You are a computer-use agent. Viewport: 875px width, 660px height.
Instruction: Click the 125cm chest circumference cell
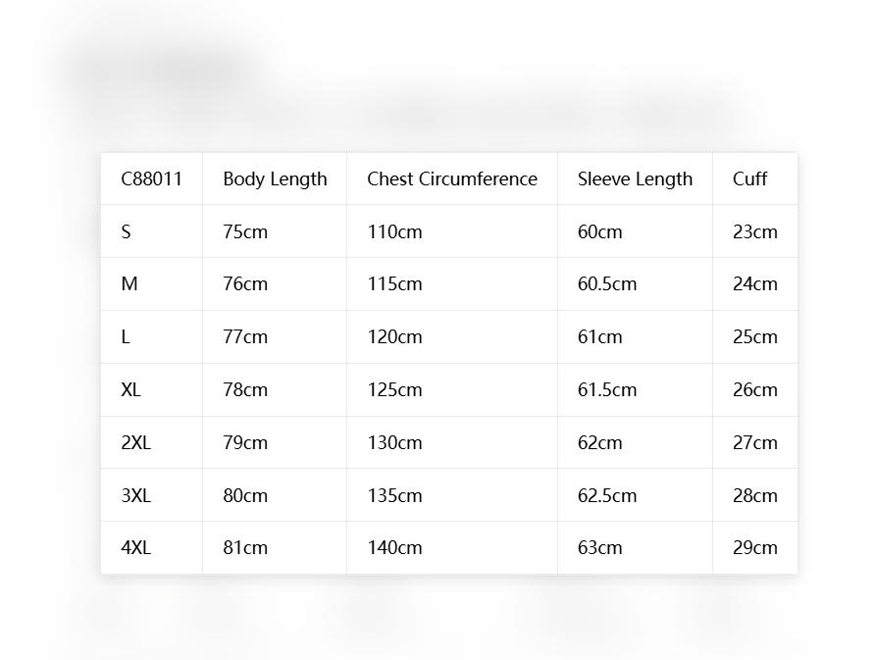452,389
